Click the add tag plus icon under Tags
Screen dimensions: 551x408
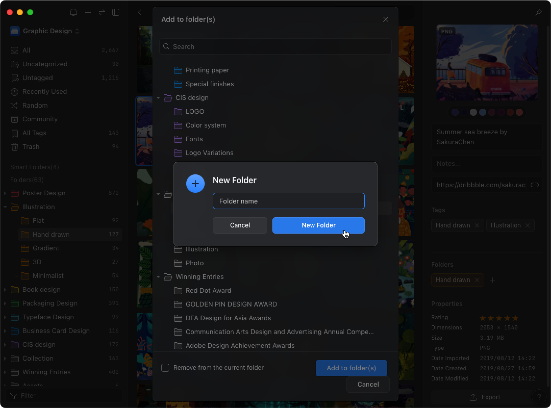pyautogui.click(x=438, y=241)
